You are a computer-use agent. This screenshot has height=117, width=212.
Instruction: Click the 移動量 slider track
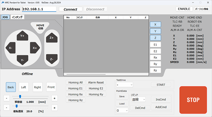coord(30,97)
